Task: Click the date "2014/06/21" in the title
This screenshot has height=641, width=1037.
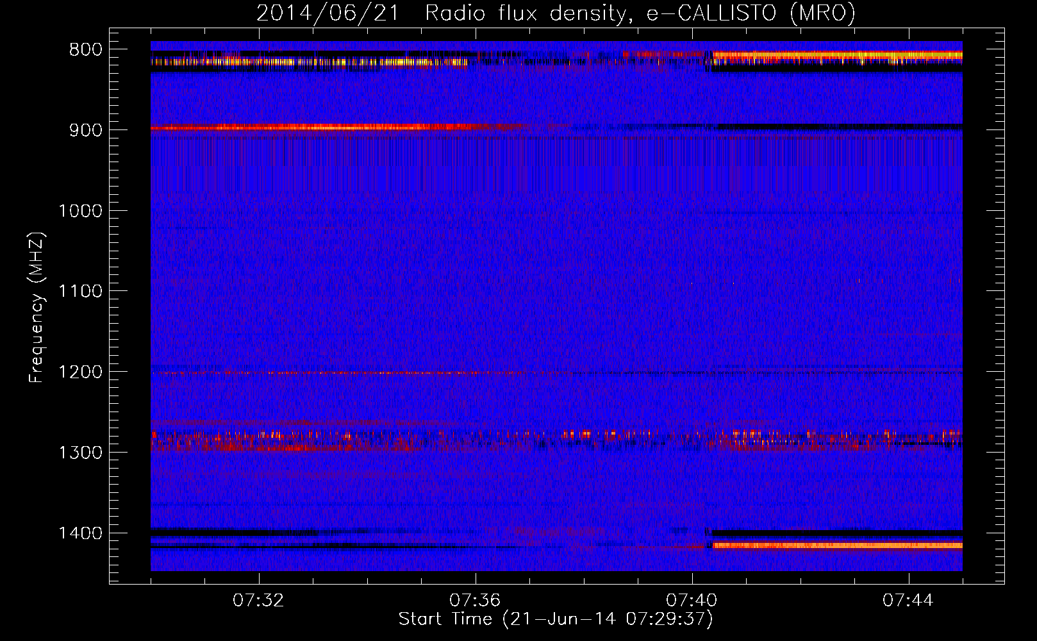Action: tap(328, 13)
